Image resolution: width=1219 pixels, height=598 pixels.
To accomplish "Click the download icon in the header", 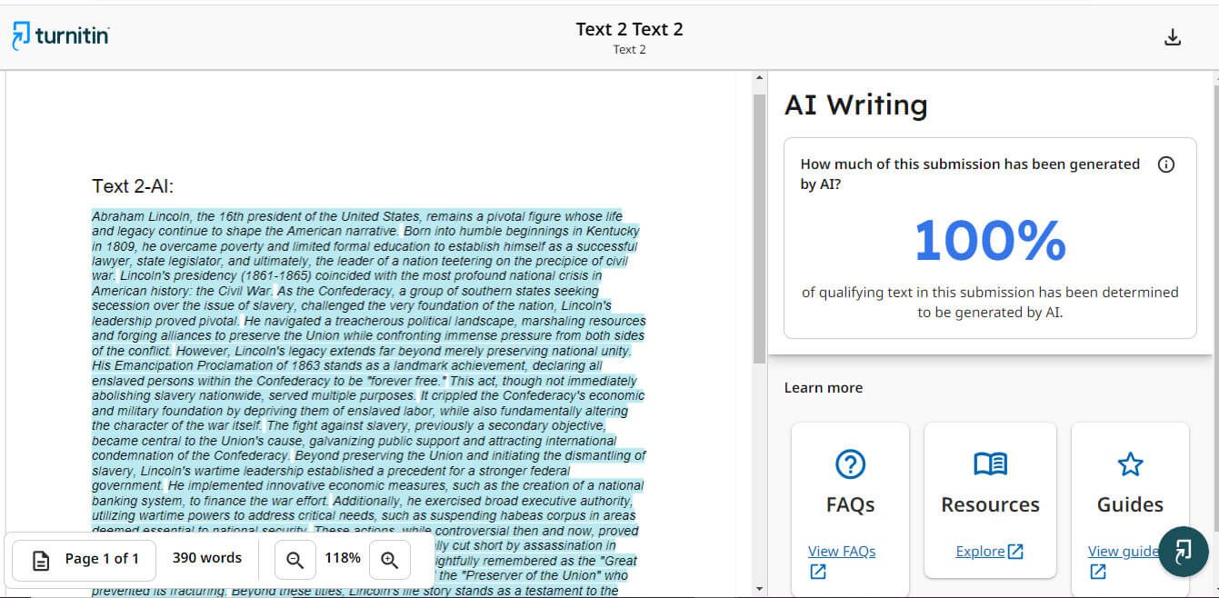I will [1173, 37].
